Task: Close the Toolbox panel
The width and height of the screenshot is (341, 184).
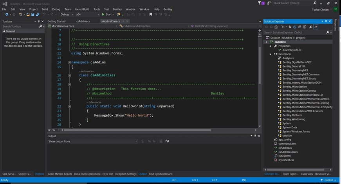Action: coord(42,21)
